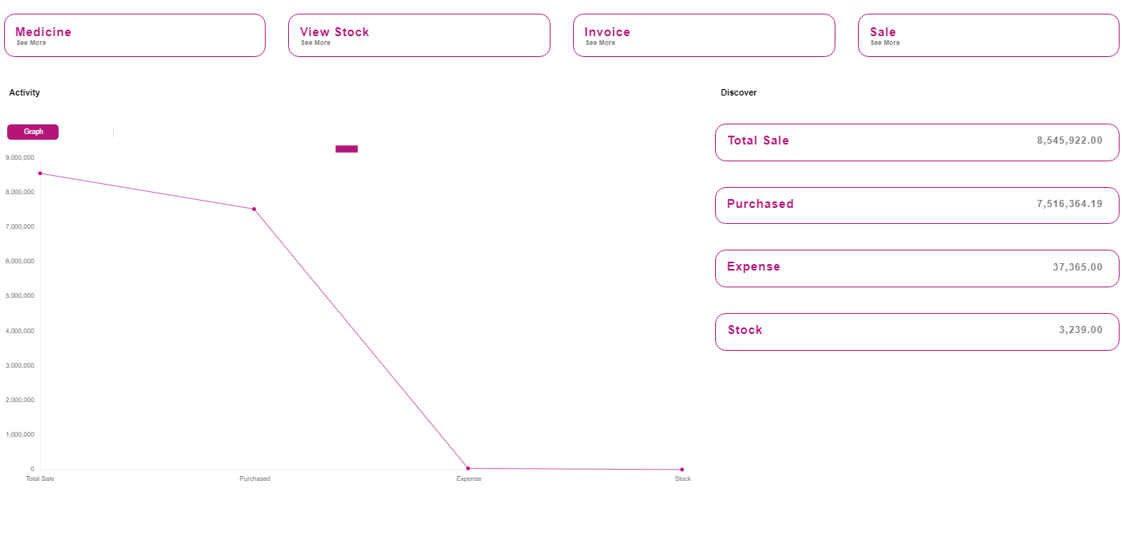Viewport: 1134px width, 533px height.
Task: Click the Purchased summary card
Action: tap(917, 205)
